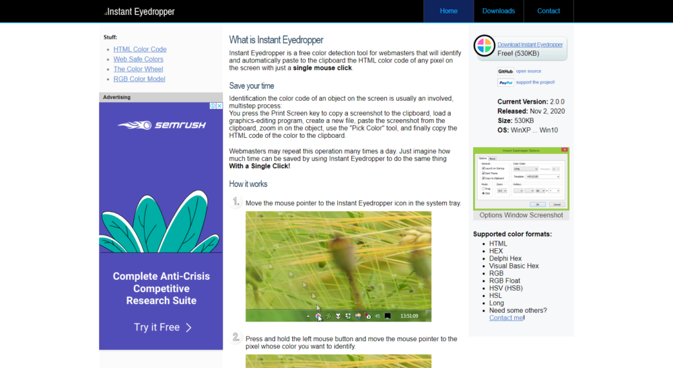
Task: Close the Semrush ad with the X icon
Action: coord(219,106)
